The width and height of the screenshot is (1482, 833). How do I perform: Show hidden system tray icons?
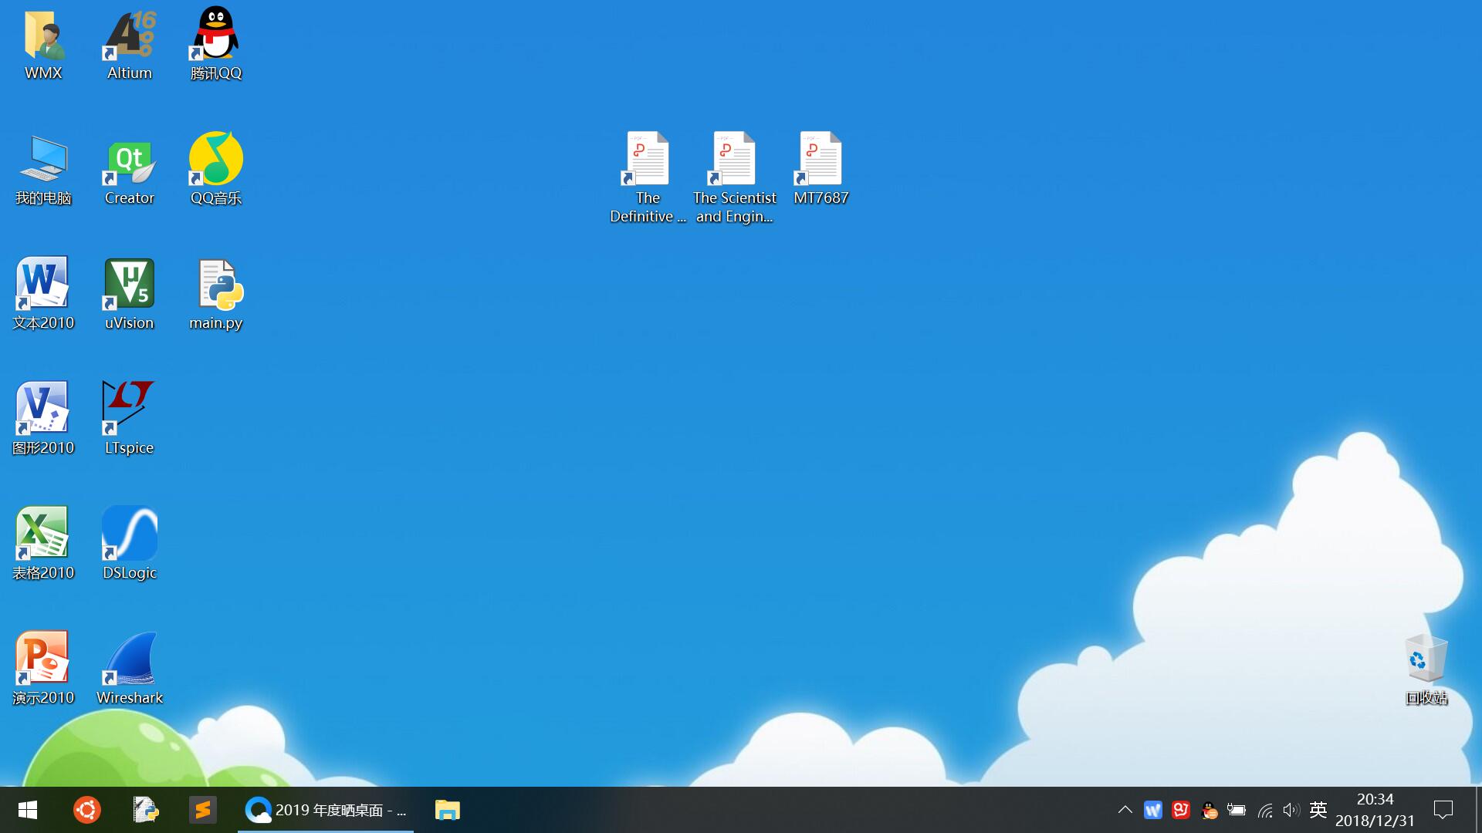1125,810
